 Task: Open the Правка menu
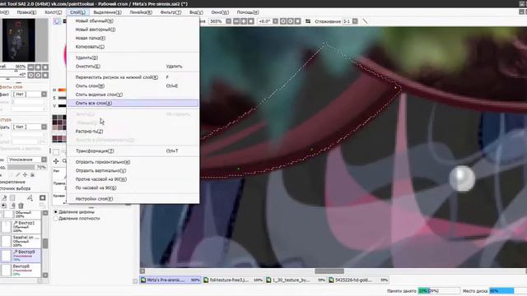click(26, 12)
